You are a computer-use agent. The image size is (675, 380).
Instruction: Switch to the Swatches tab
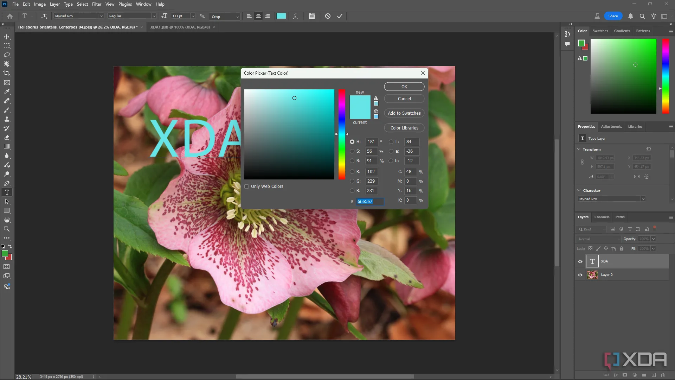[600, 31]
